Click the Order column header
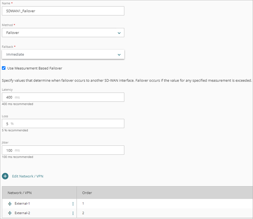Viewport: 253px width, 219px height. pos(87,193)
